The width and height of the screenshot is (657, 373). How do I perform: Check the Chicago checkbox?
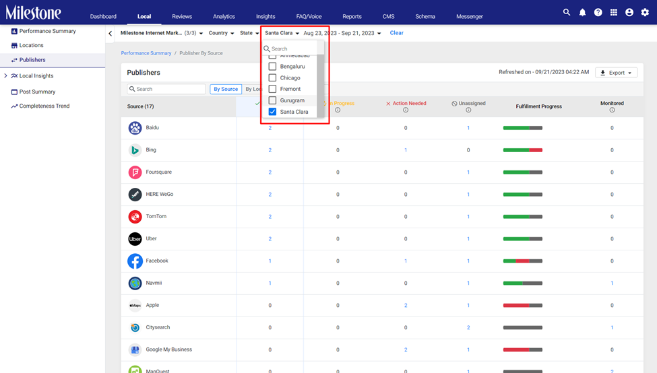point(272,77)
